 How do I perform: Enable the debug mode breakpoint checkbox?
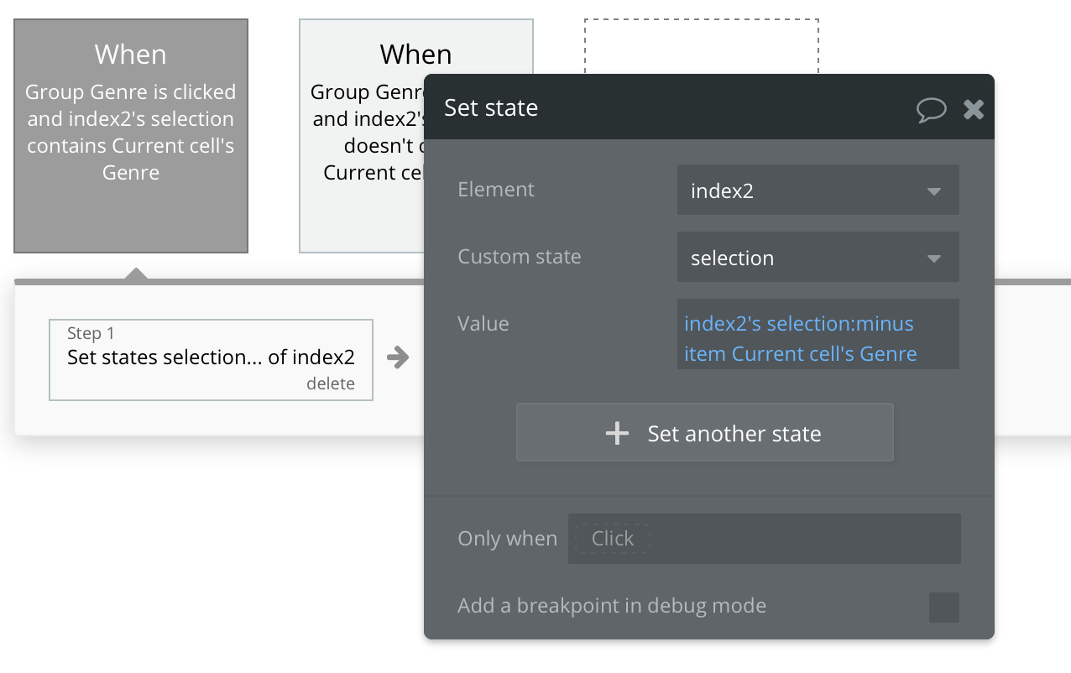943,607
